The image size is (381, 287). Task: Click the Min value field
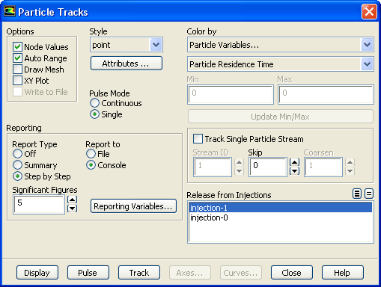[x=231, y=94]
